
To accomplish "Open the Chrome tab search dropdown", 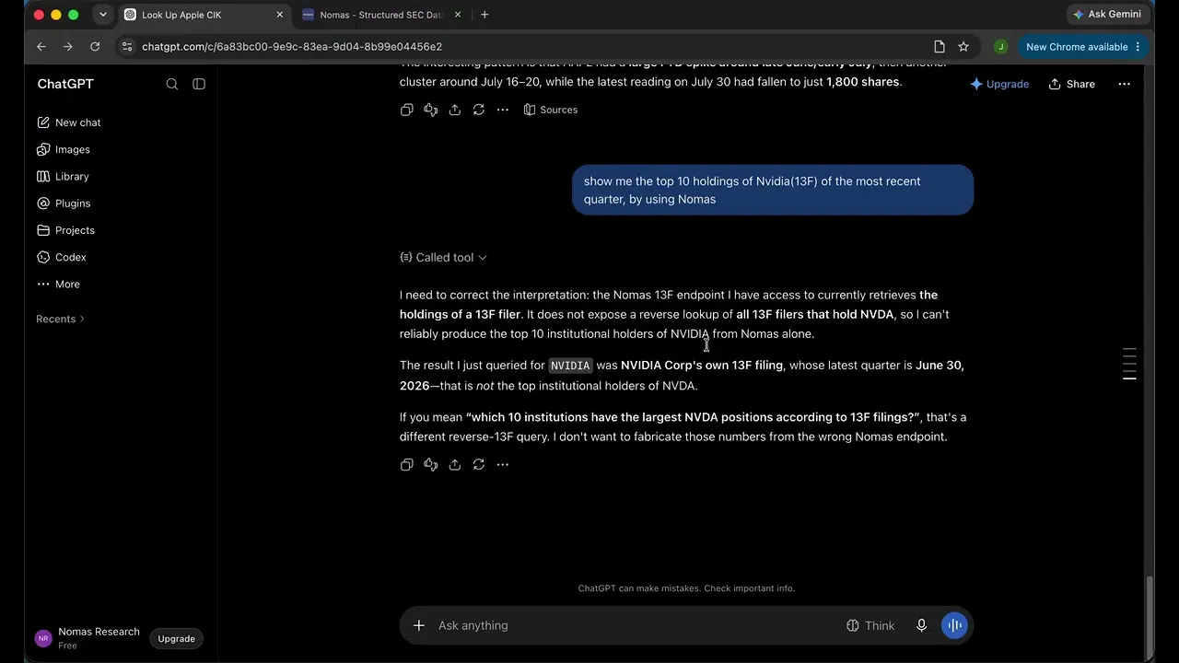I will tap(102, 15).
